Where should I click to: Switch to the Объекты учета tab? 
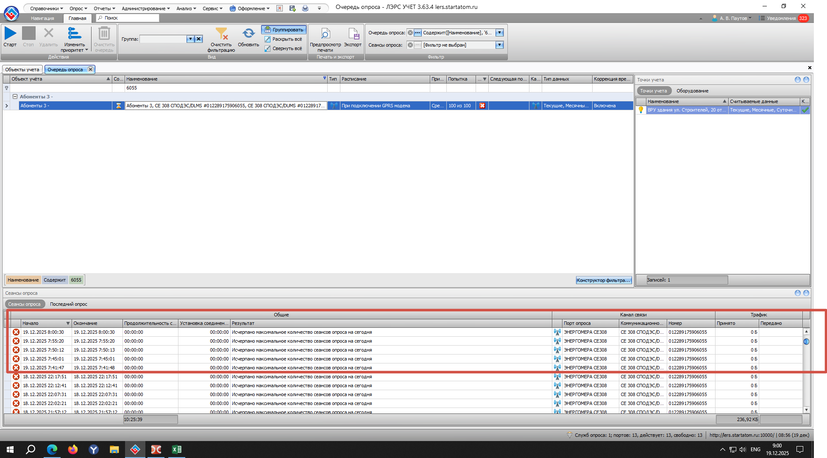(x=22, y=70)
